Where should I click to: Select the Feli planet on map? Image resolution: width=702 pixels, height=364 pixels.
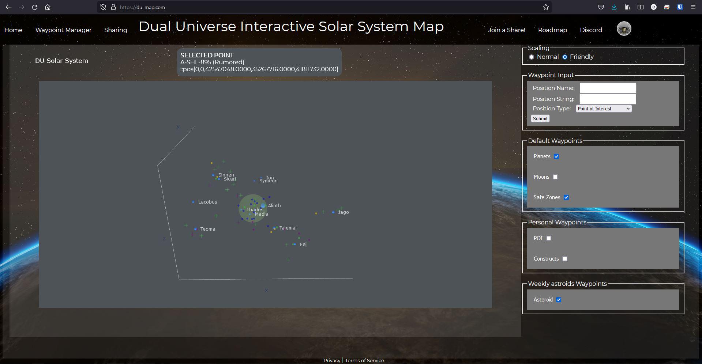coord(294,244)
